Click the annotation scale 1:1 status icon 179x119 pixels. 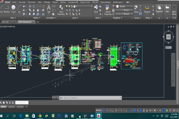click(150, 110)
